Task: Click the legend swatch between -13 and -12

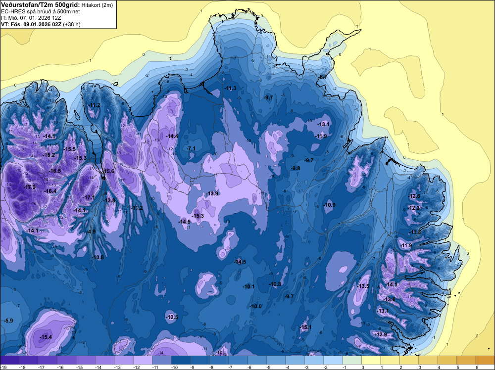Action: pyautogui.click(x=123, y=360)
